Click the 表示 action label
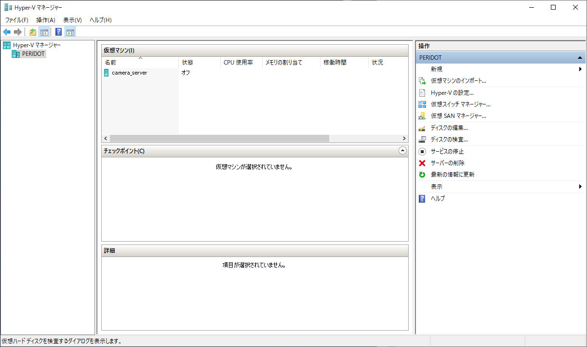The image size is (587, 347). click(437, 187)
